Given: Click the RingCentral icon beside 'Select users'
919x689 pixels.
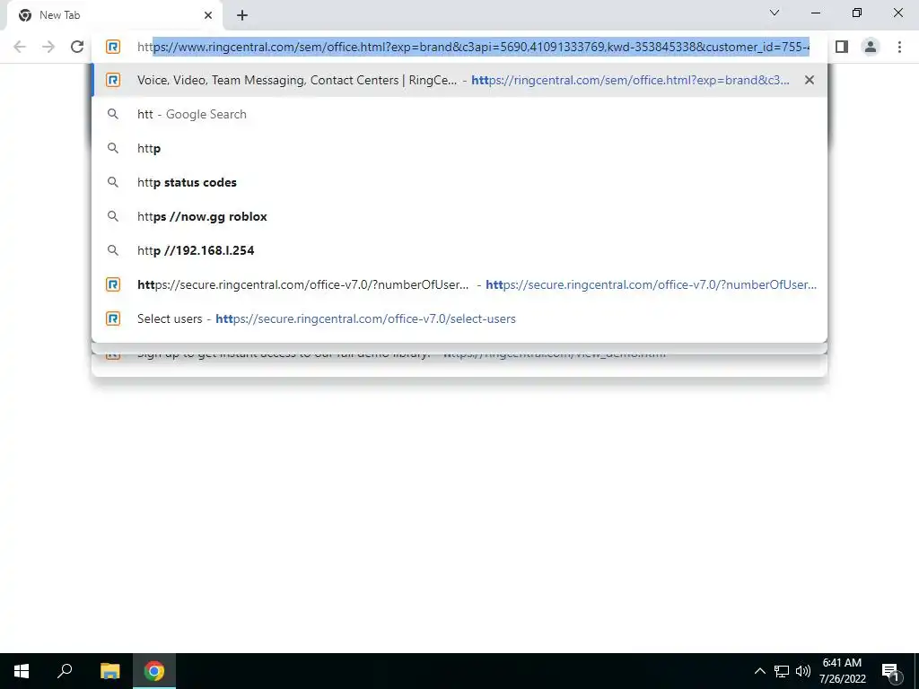Looking at the screenshot, I should [x=113, y=318].
